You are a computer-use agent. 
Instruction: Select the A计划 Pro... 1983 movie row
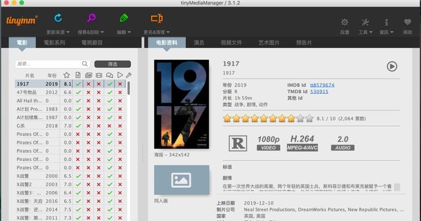coord(70,109)
